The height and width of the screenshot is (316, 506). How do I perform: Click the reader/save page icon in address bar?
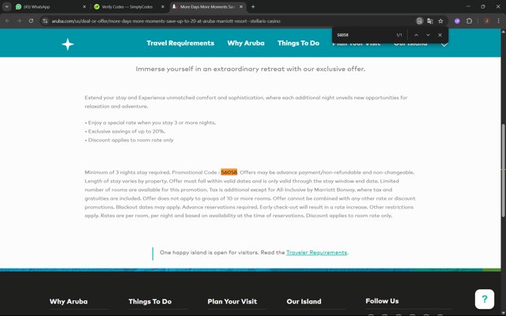click(x=419, y=21)
